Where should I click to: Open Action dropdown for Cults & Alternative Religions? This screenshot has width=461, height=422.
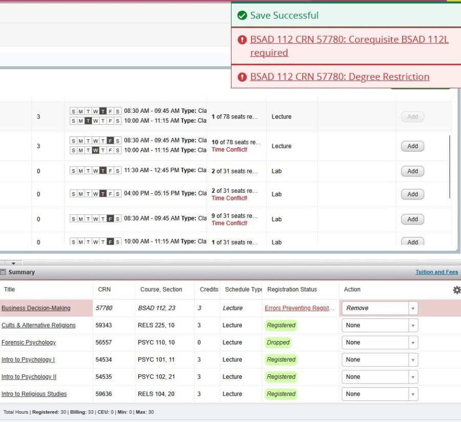pos(412,326)
